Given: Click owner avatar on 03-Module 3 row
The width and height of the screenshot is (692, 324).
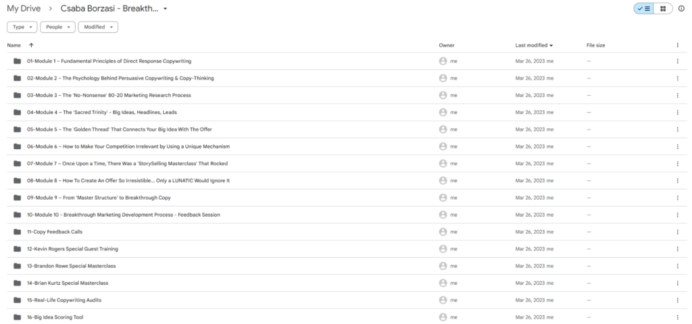Looking at the screenshot, I should pyautogui.click(x=443, y=95).
